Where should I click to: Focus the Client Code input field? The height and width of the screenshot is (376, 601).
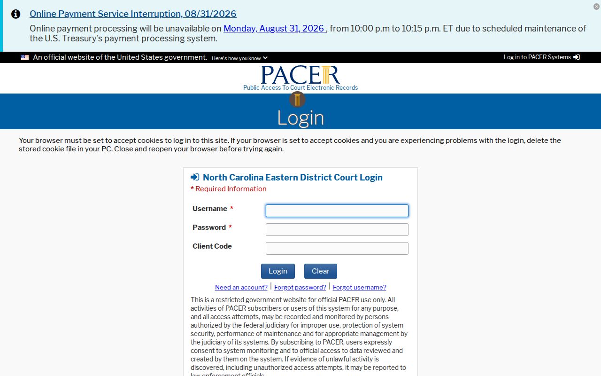point(337,248)
